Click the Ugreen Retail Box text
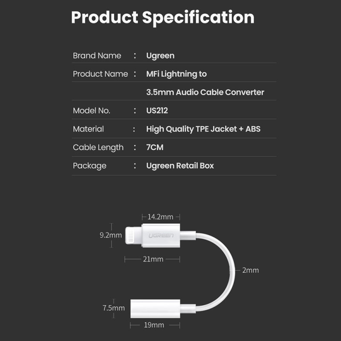 tap(180, 165)
